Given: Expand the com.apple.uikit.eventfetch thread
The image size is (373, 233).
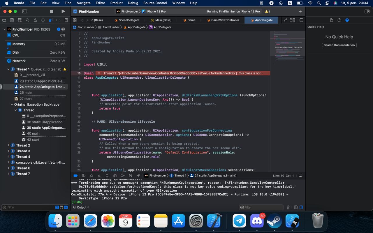Looking at the screenshot, I should (x=8, y=163).
